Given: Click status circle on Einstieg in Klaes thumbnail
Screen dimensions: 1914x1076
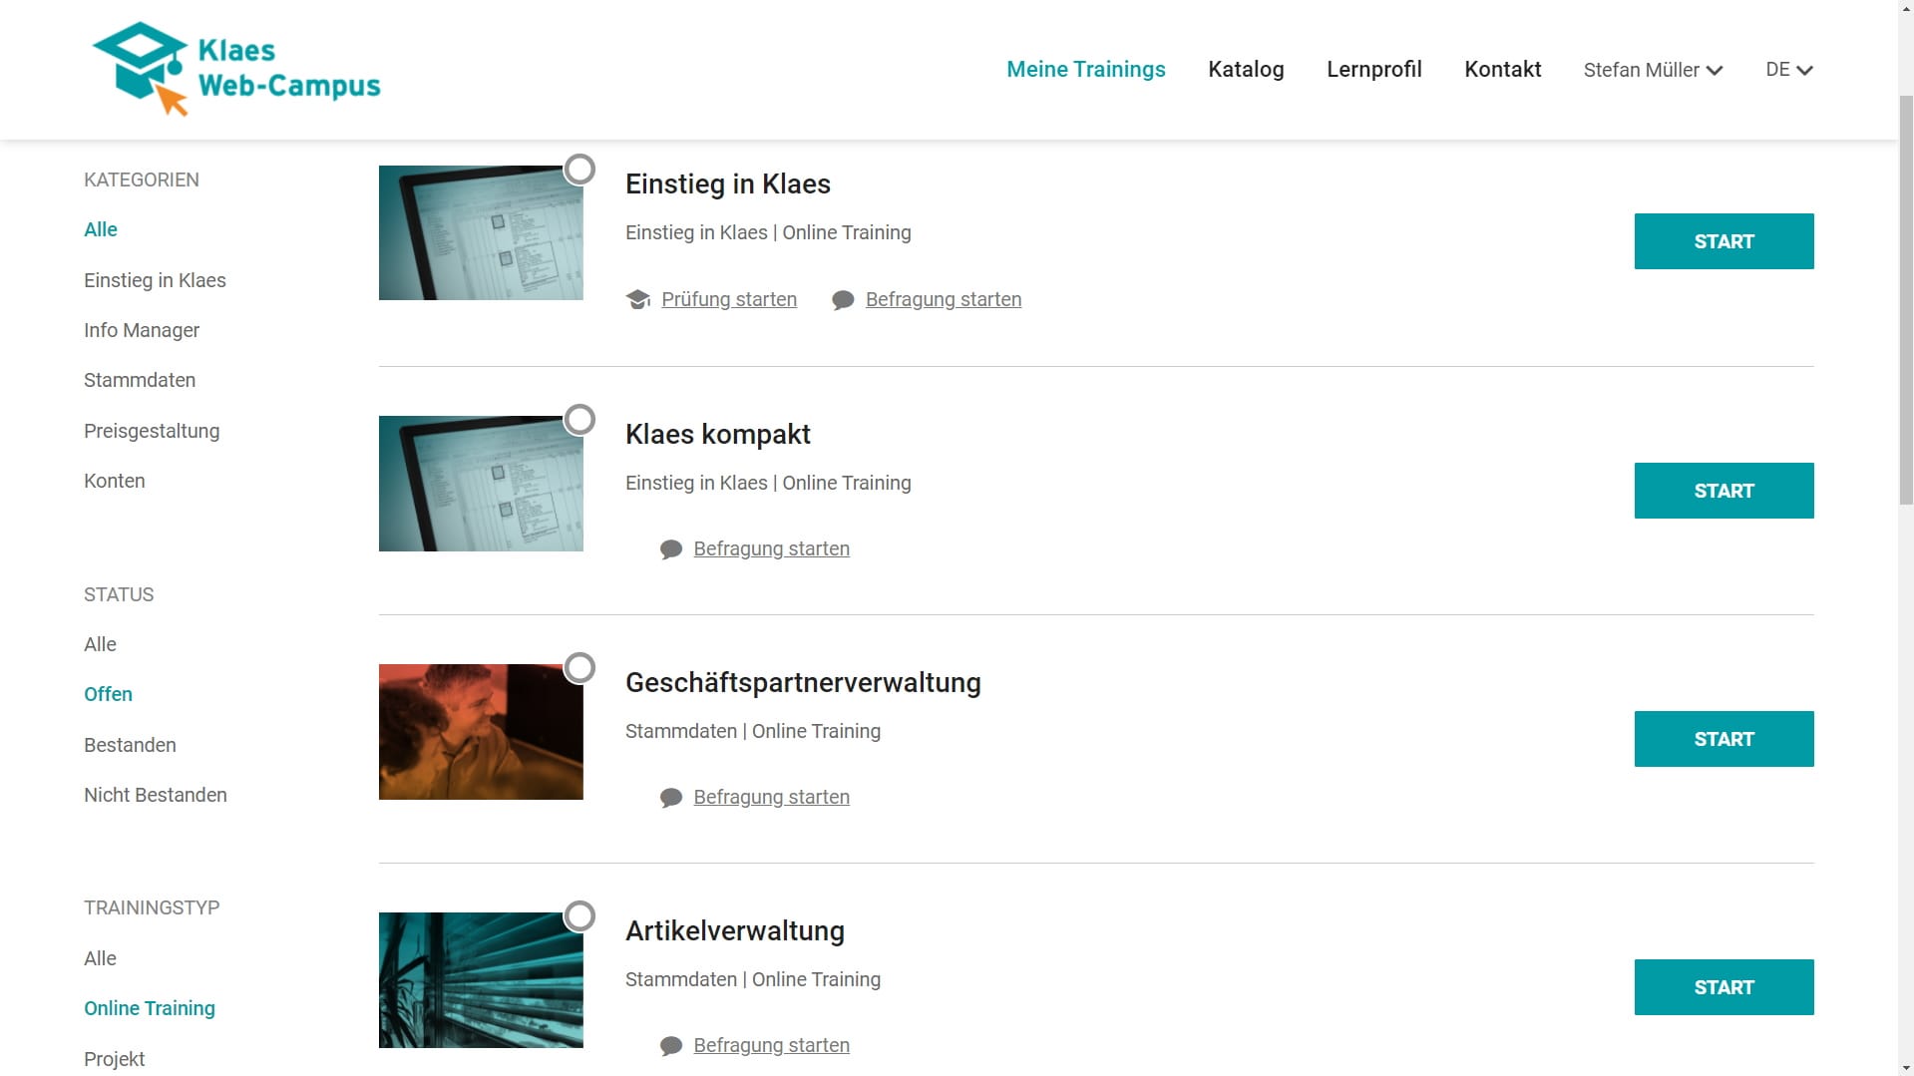Looking at the screenshot, I should (x=579, y=170).
